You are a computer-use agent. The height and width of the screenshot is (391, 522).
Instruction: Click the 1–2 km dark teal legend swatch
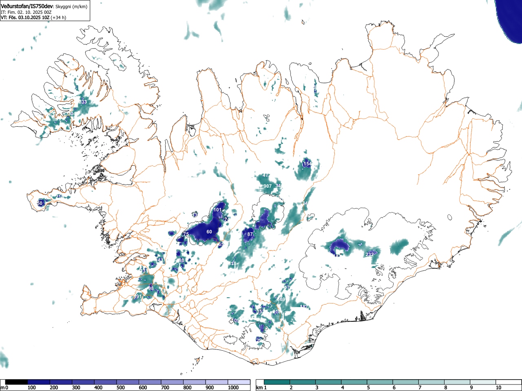277,382
